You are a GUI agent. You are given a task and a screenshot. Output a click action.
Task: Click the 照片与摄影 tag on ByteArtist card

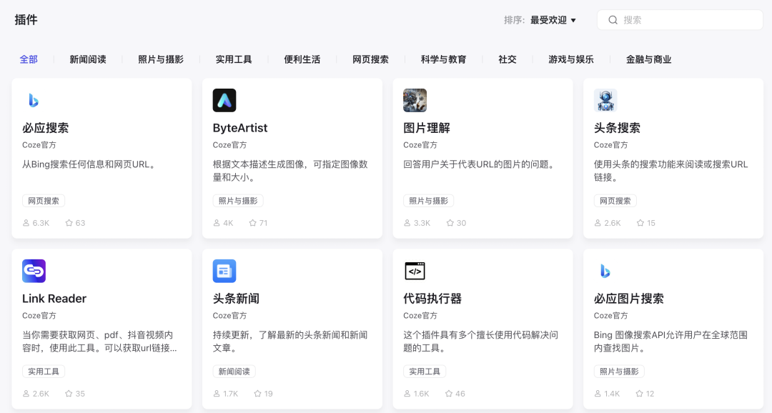coord(238,201)
